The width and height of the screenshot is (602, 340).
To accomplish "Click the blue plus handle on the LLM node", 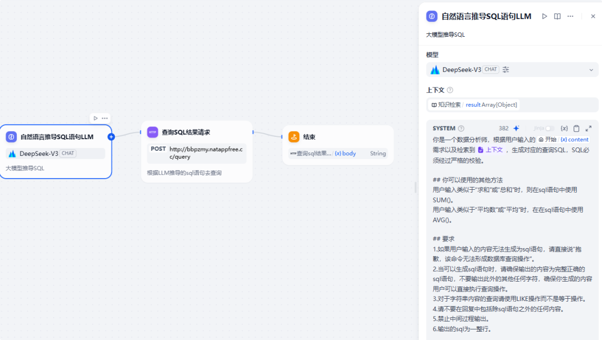I will coord(111,137).
